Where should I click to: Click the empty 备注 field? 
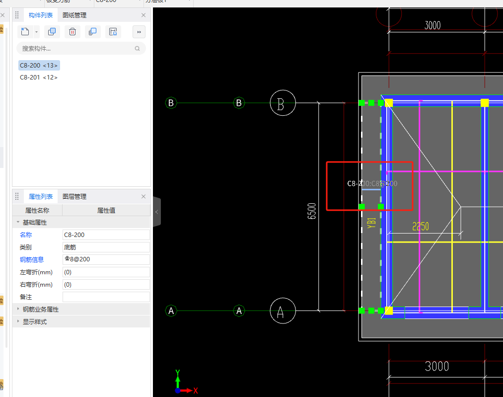[106, 297]
